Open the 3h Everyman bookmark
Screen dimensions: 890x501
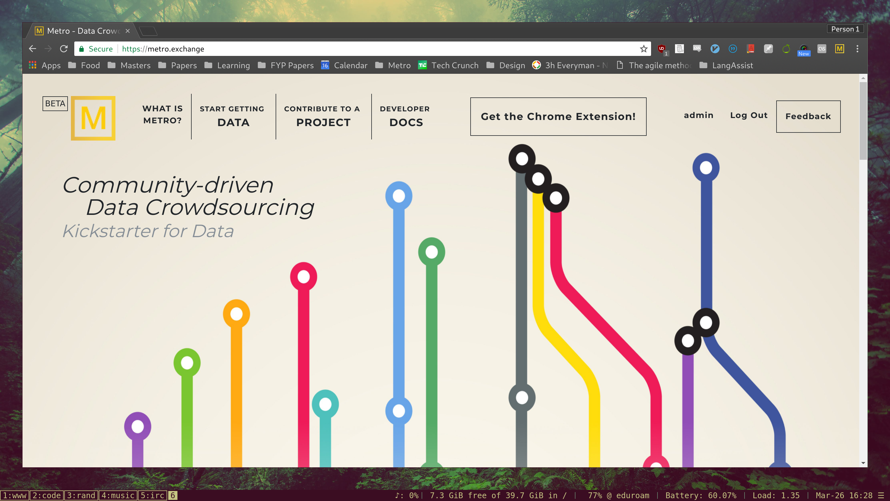tap(570, 65)
